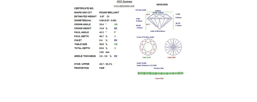Select the pavil angle F grade
The height and width of the screenshot is (102, 257).
point(115,32)
